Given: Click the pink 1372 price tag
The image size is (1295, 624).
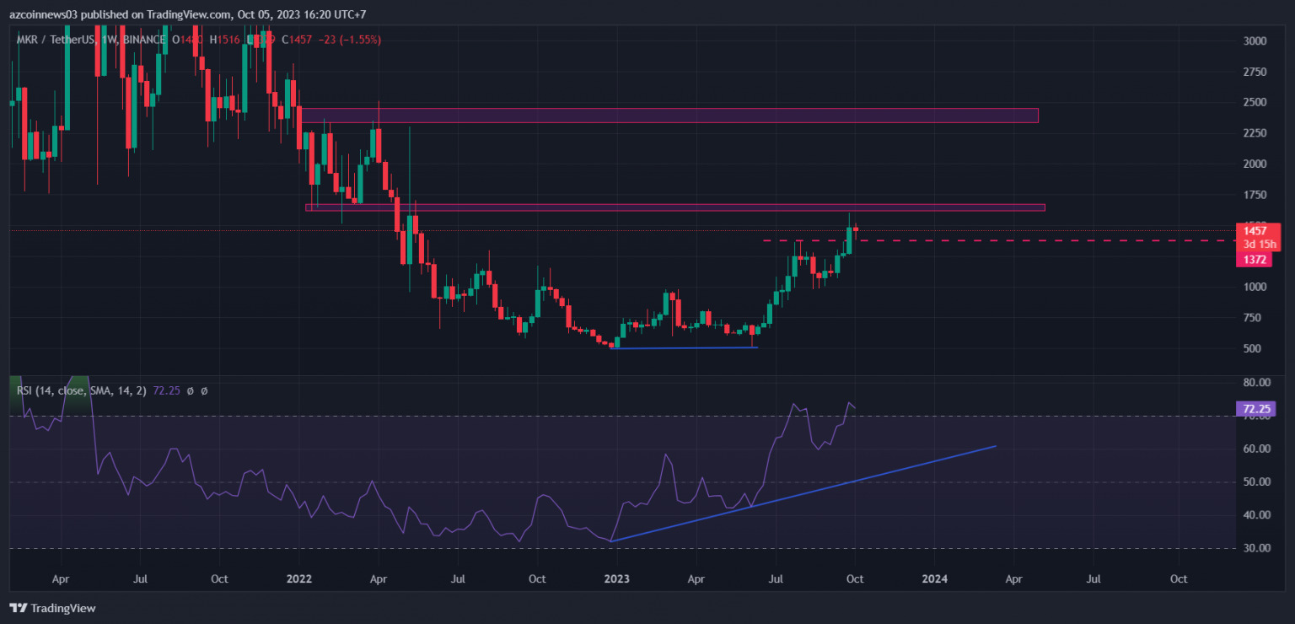Looking at the screenshot, I should 1255,260.
